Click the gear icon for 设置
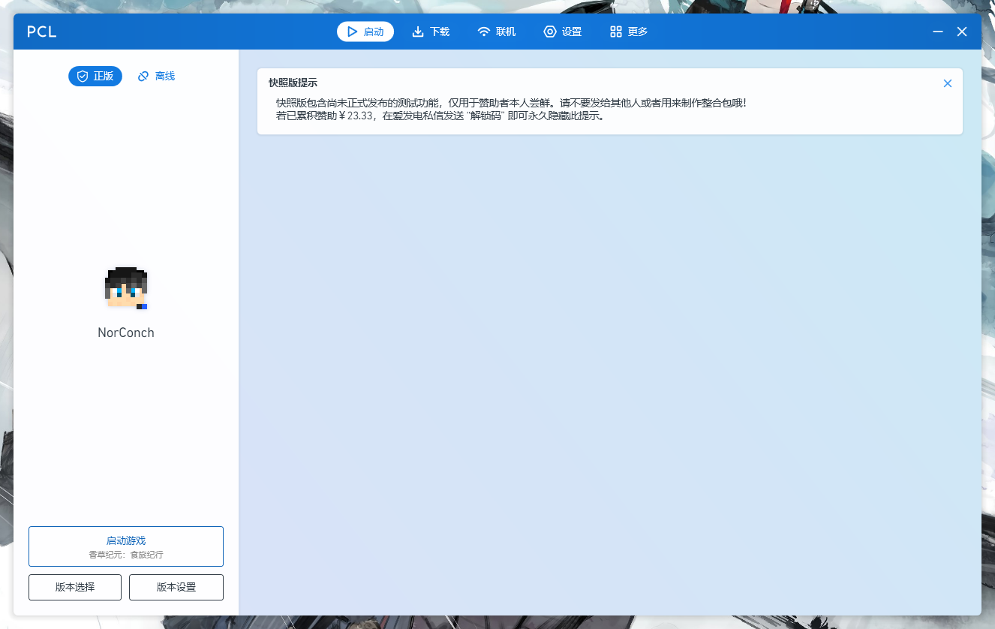Image resolution: width=995 pixels, height=629 pixels. coord(550,32)
